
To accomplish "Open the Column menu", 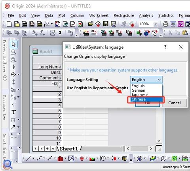I will [77, 15].
